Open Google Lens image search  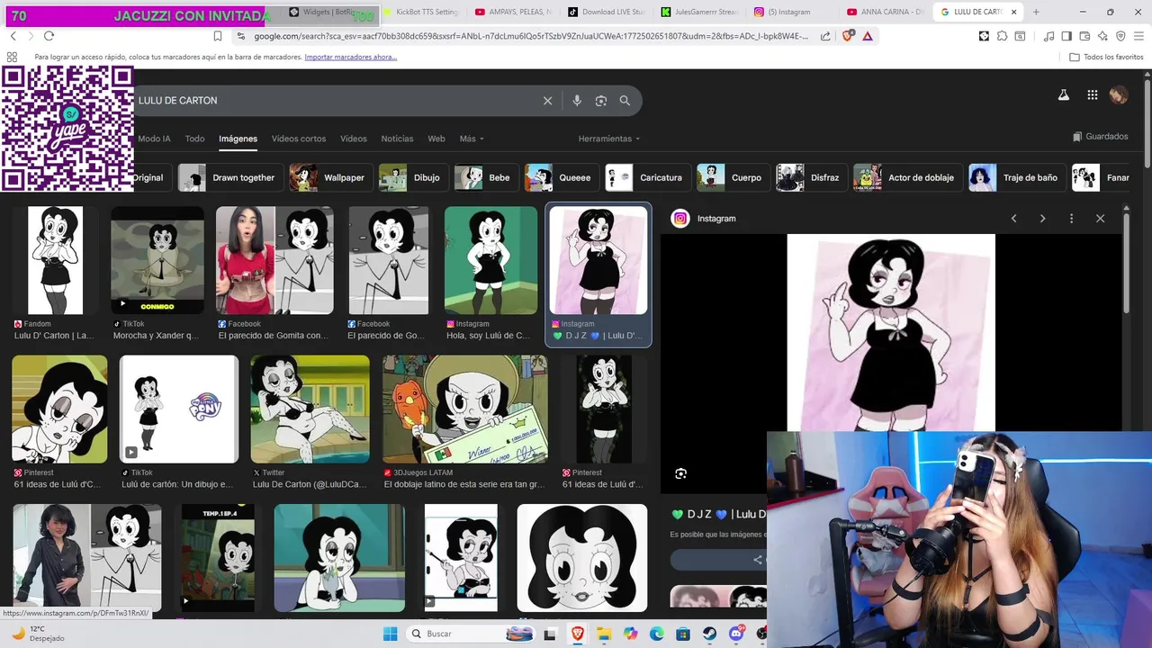tap(601, 101)
